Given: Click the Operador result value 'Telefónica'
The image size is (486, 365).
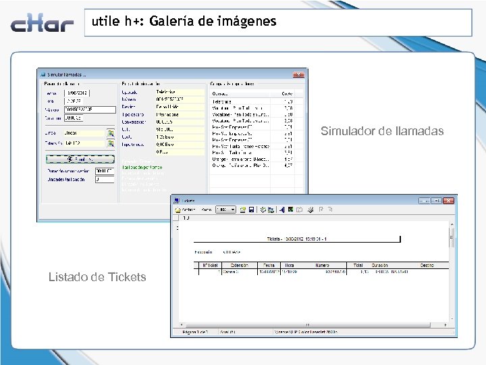Looking at the screenshot, I should coord(180,92).
